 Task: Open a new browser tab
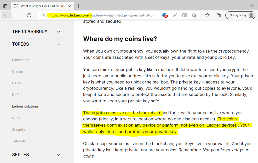78,6
